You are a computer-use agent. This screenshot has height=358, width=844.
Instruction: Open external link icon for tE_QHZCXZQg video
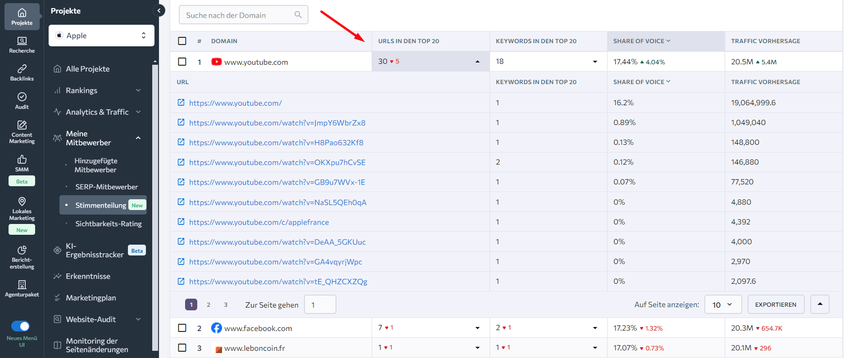click(181, 281)
